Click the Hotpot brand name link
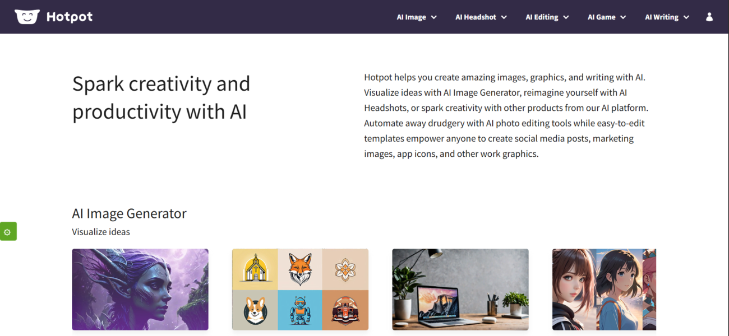Viewport: 729px width, 336px height. tap(70, 17)
